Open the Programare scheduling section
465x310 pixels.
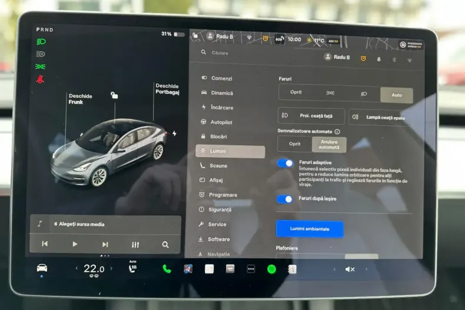218,195
